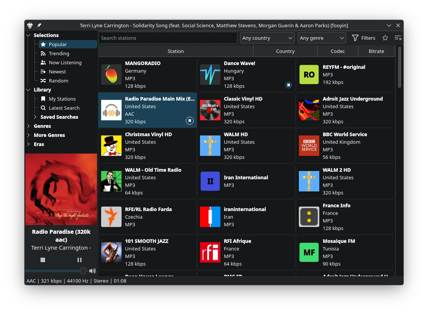Screen dimensions: 428x314
Task: Collapse the Library tree section
Action: [x=28, y=90]
